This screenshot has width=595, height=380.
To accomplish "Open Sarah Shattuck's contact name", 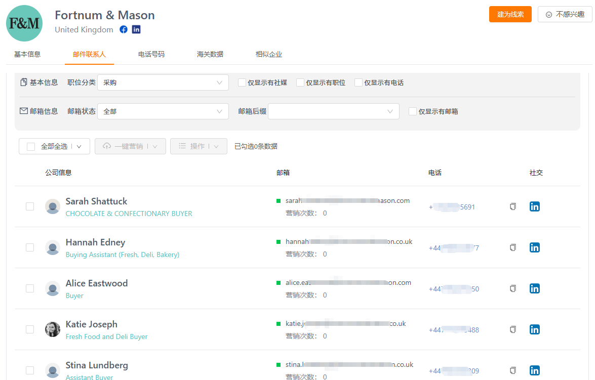I will pos(96,201).
